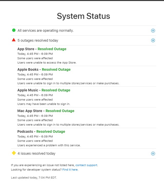Click 'Some users were affected' under Apple Music

[35, 100]
